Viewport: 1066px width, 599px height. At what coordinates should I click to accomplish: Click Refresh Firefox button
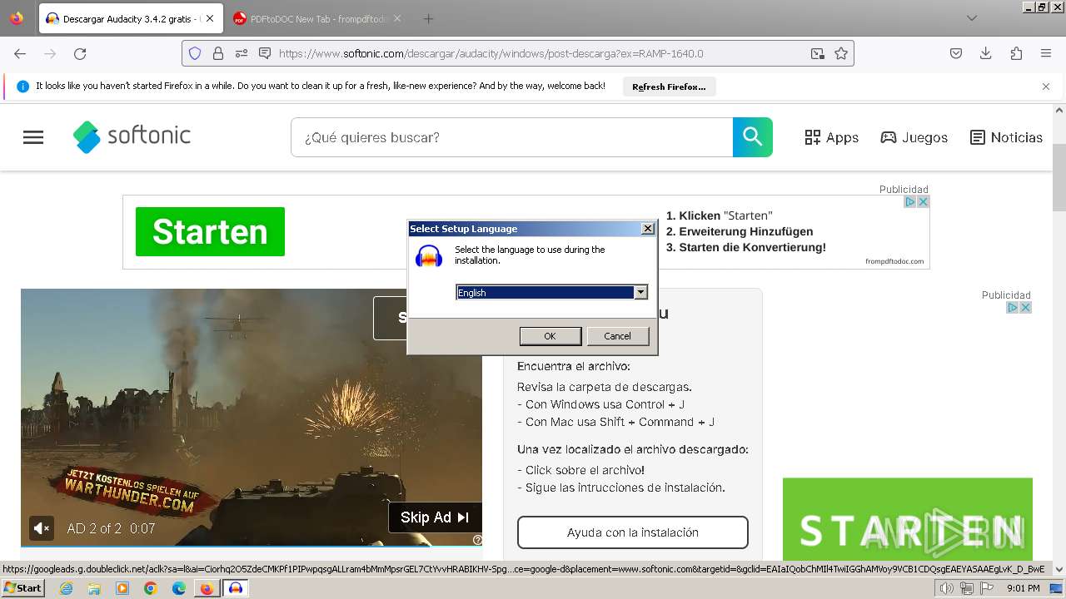click(669, 87)
